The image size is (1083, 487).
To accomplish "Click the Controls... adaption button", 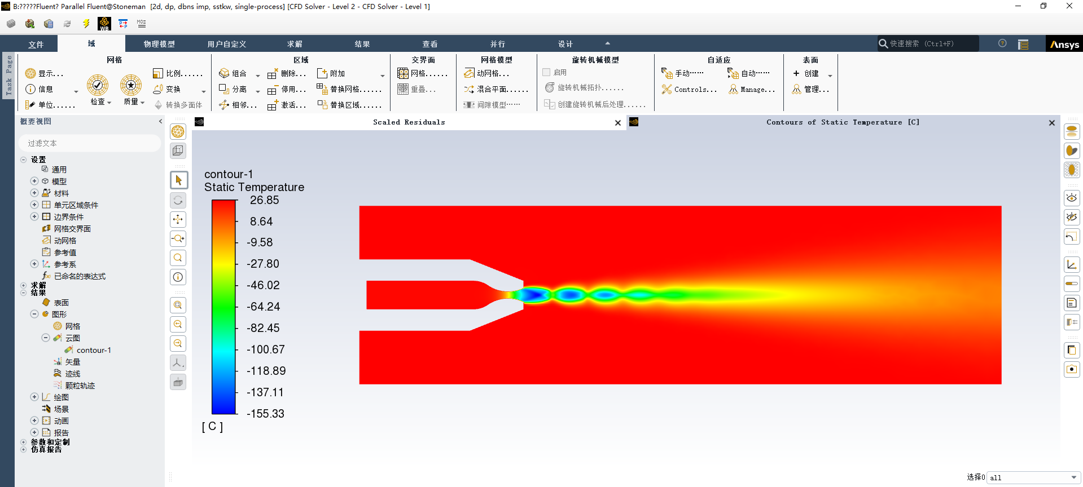I will 690,89.
